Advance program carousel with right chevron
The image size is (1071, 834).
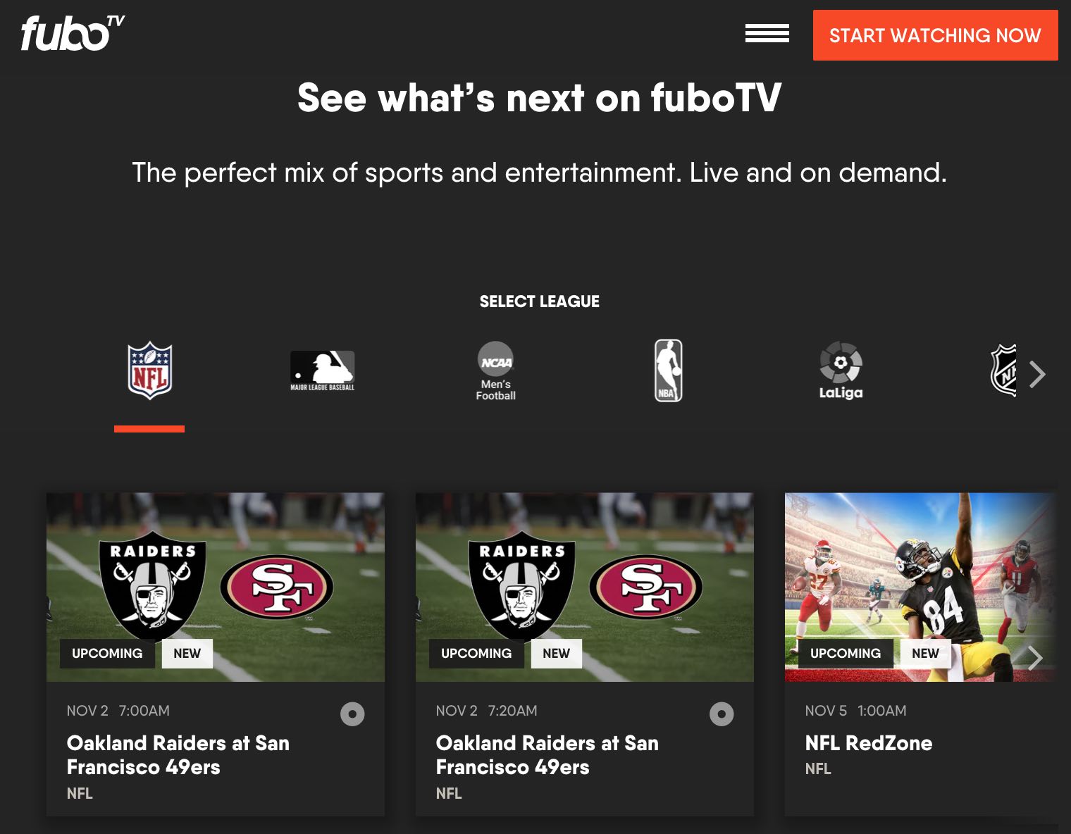coord(1035,658)
